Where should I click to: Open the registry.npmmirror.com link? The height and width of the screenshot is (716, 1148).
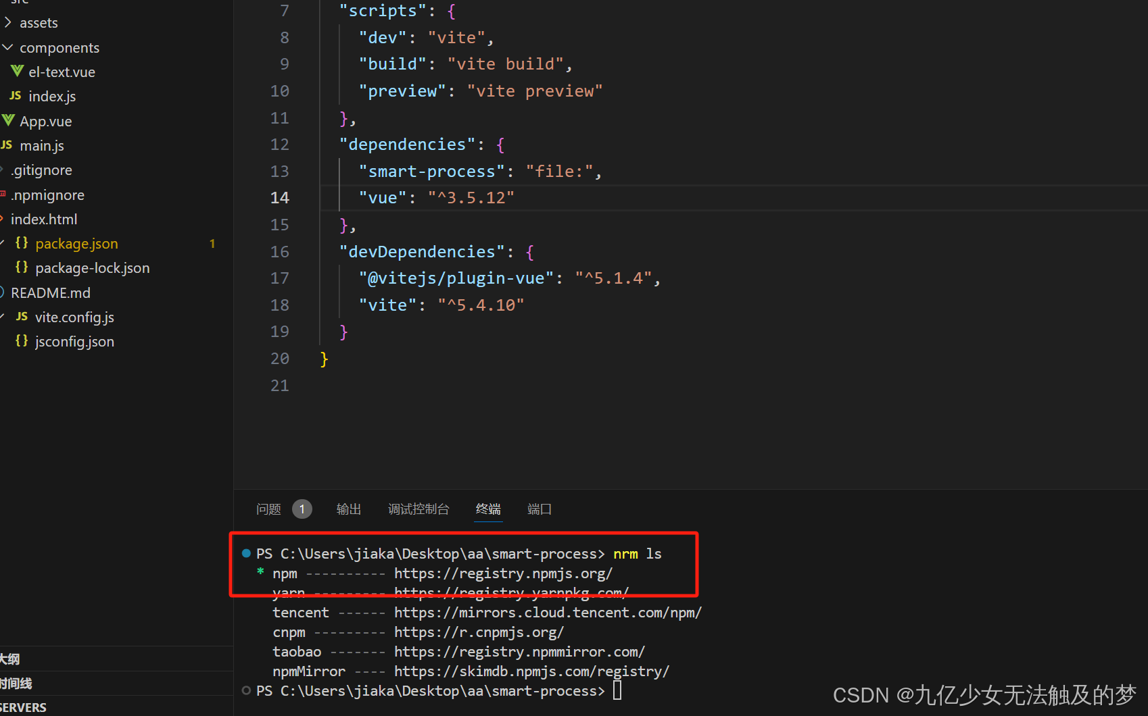point(520,652)
